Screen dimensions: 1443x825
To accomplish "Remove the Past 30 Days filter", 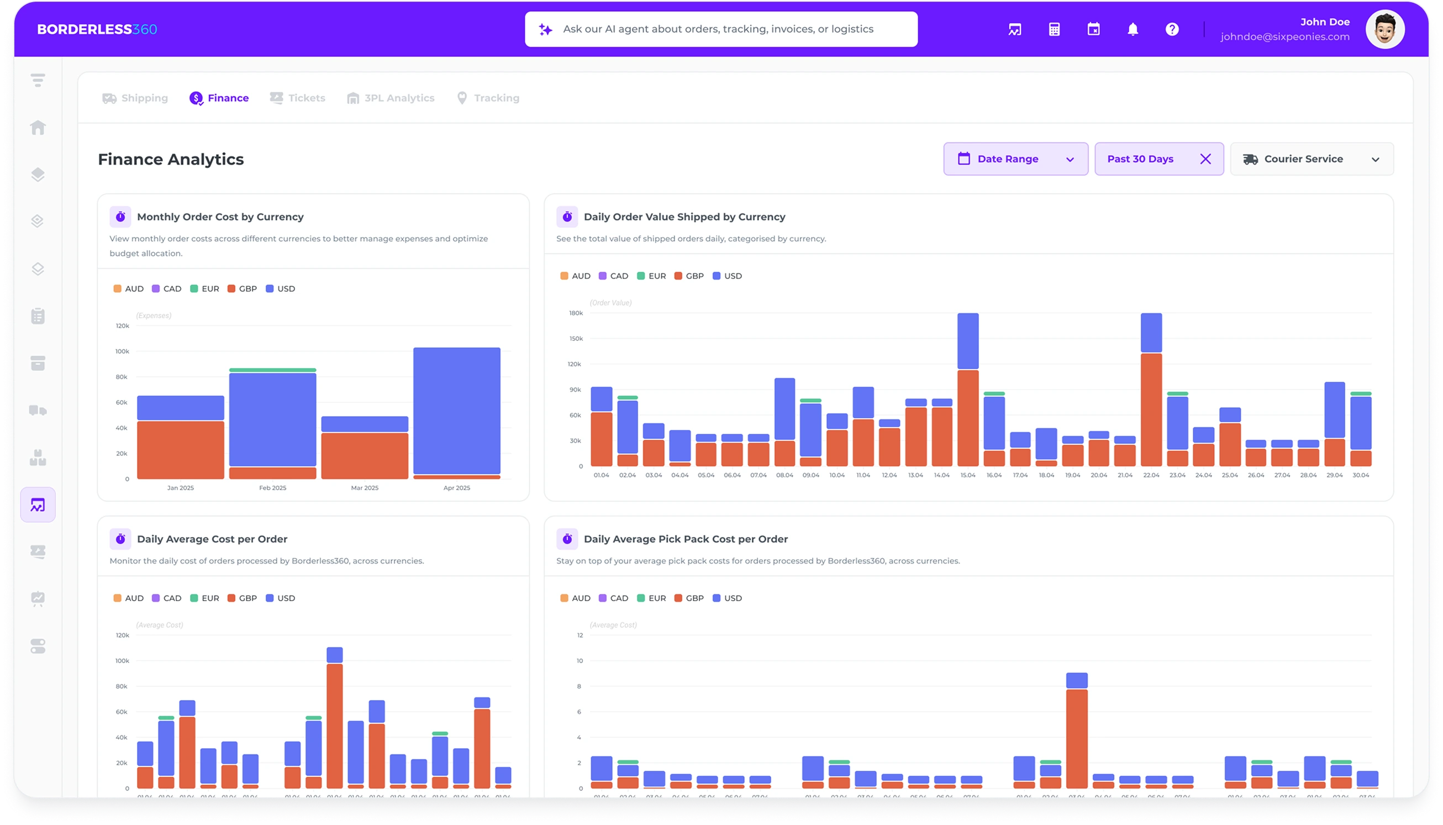I will 1205,159.
